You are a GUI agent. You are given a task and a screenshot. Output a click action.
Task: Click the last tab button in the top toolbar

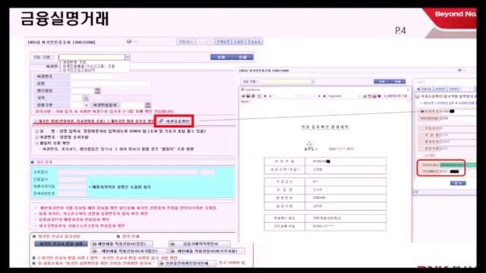tap(254, 42)
